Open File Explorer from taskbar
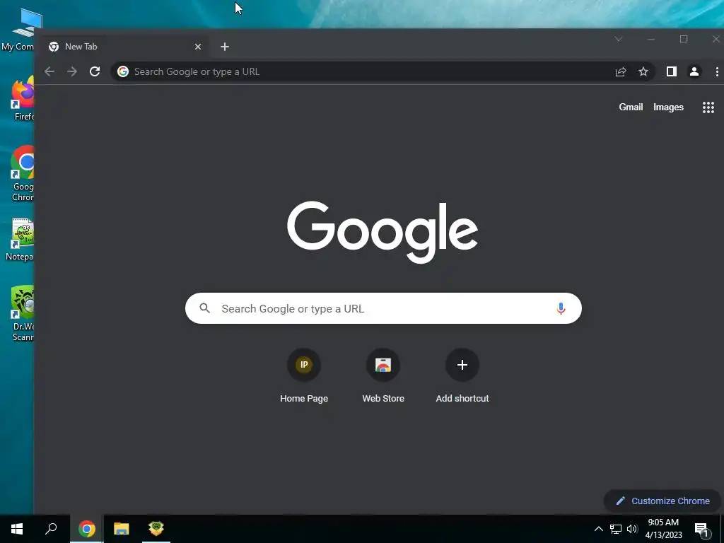724x543 pixels. point(122,529)
